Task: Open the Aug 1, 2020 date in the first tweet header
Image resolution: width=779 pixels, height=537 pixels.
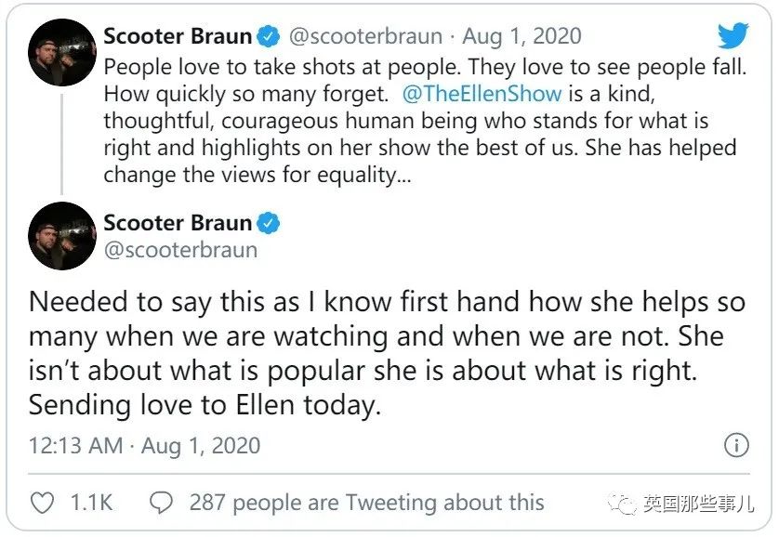Action: [522, 37]
